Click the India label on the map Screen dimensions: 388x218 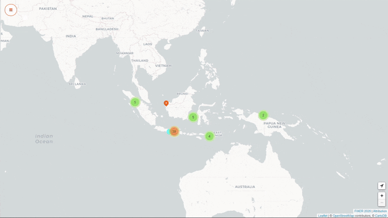point(71,36)
